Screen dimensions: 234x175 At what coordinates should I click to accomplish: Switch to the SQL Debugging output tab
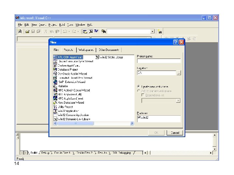point(122,153)
